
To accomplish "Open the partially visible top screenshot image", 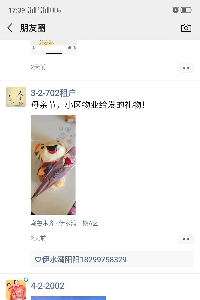I will click(54, 47).
